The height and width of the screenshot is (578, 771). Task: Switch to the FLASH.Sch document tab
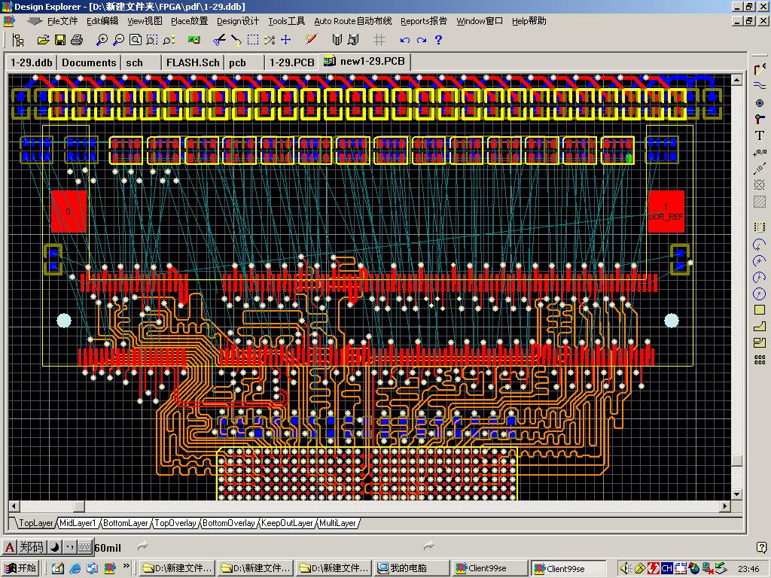tap(193, 62)
